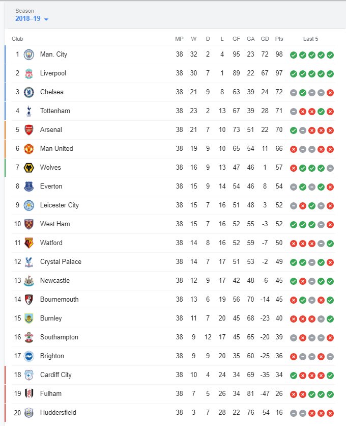Screen dimensions: 346x426
Task: Select the Huddersfield club name
Action: tap(58, 413)
